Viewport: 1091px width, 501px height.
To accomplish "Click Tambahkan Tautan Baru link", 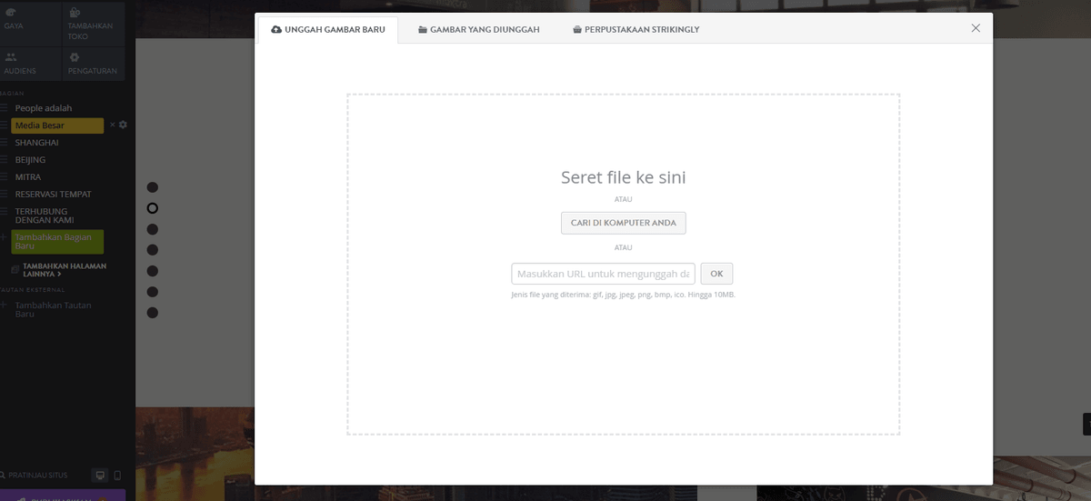I will coord(53,309).
